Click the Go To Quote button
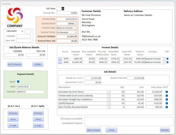Screen dimensions: 176x135 pyautogui.click(x=14, y=64)
